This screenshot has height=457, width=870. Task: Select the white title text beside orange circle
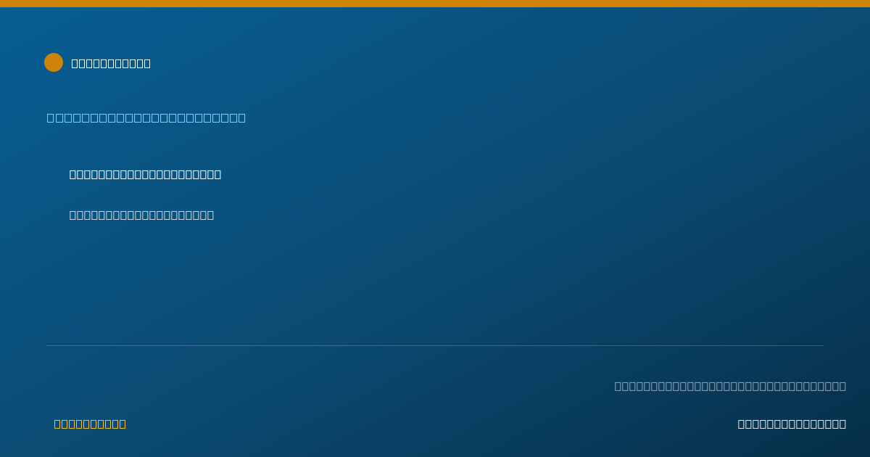click(x=111, y=63)
